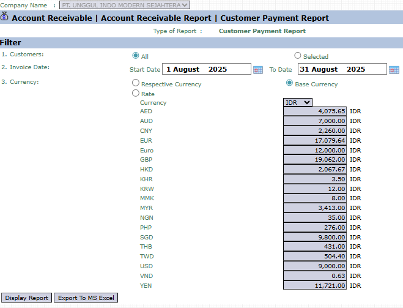Screen dimensions: 403x308
Task: Open the Company Name dropdown
Action: click(125, 5)
